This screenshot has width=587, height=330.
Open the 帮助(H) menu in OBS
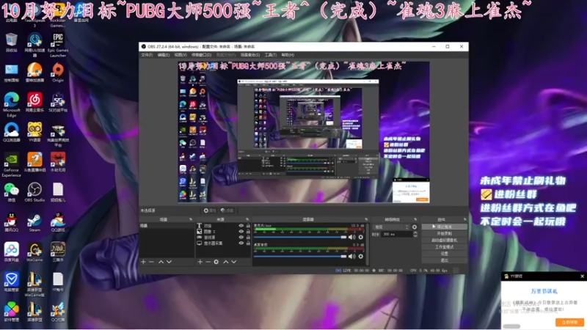pos(288,55)
